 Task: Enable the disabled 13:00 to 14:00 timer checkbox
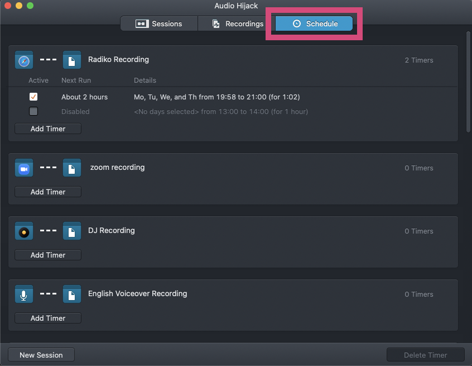point(33,111)
